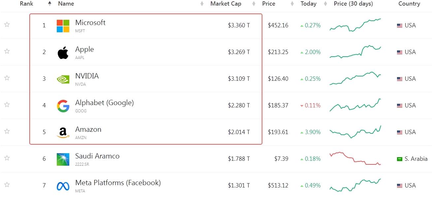Image resolution: width=432 pixels, height=198 pixels.
Task: Open the Meta Platforms (Facebook) link
Action: pos(118,183)
